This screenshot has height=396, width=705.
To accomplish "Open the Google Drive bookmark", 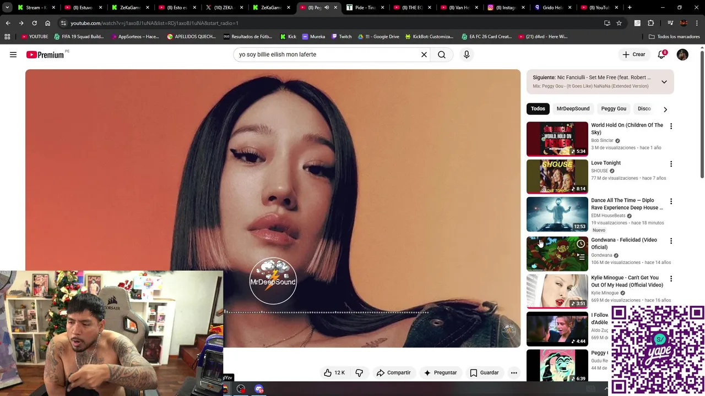I will pyautogui.click(x=378, y=36).
